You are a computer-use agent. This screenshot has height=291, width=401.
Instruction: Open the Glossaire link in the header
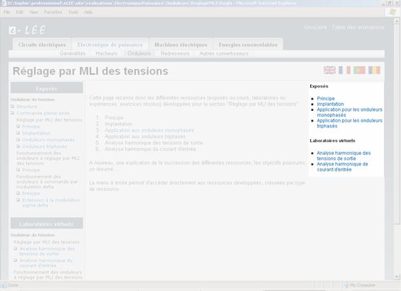tap(315, 27)
